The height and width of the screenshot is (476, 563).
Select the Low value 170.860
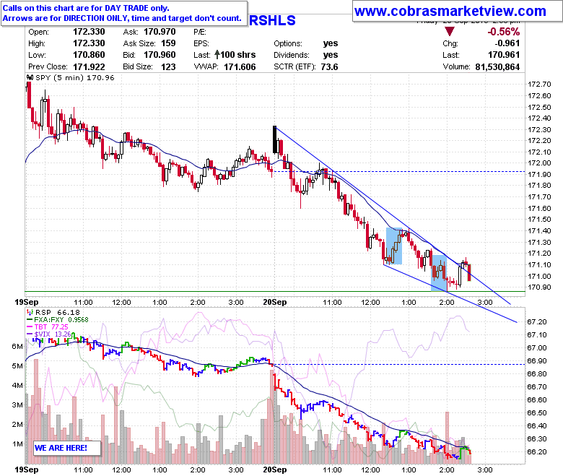click(x=89, y=55)
